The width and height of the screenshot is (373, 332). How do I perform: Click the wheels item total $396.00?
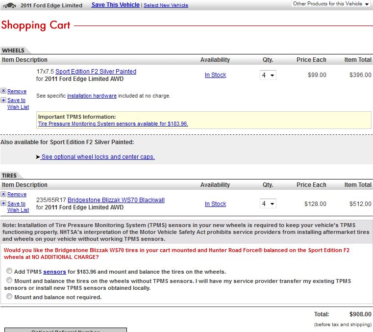coord(360,75)
